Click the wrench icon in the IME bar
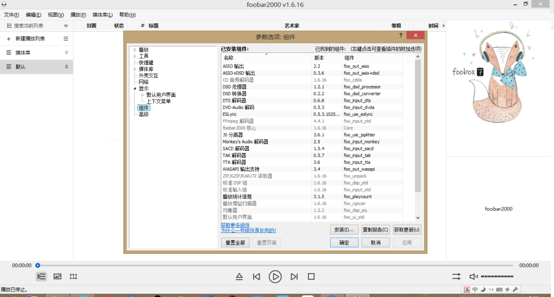Image resolution: width=554 pixels, height=297 pixels. click(x=516, y=289)
